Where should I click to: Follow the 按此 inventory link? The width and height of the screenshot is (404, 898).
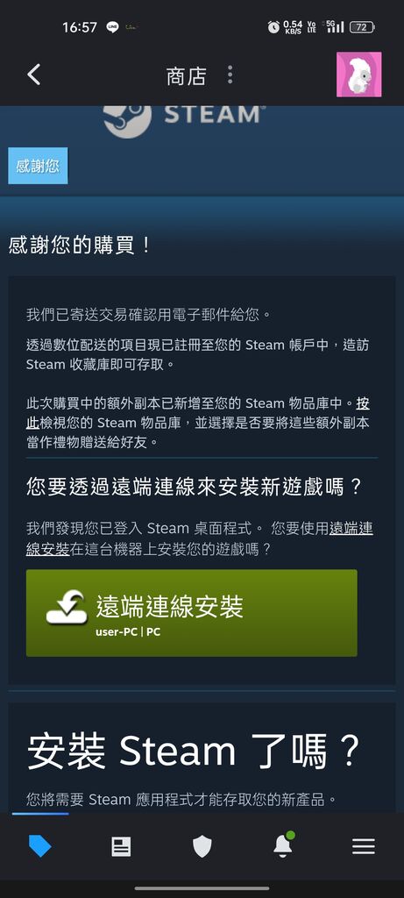point(197,414)
